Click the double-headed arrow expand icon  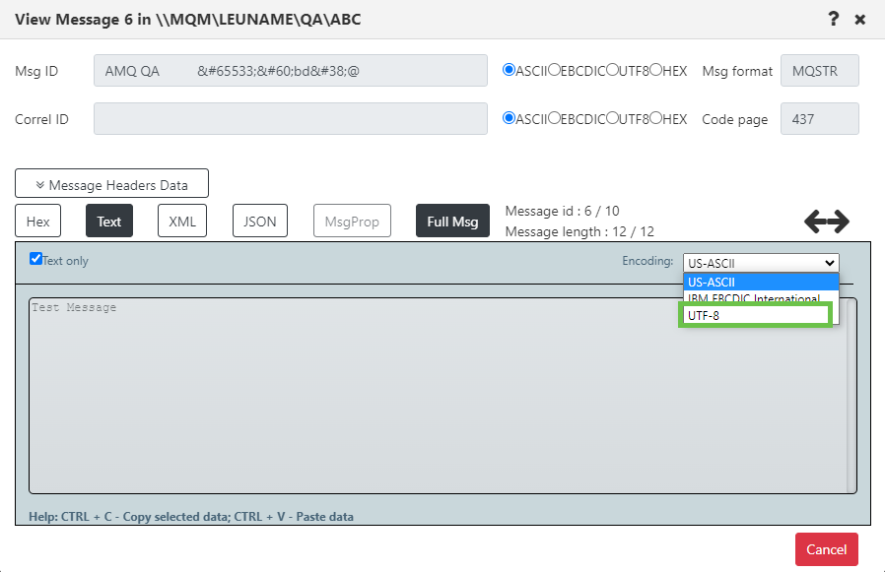pos(826,222)
